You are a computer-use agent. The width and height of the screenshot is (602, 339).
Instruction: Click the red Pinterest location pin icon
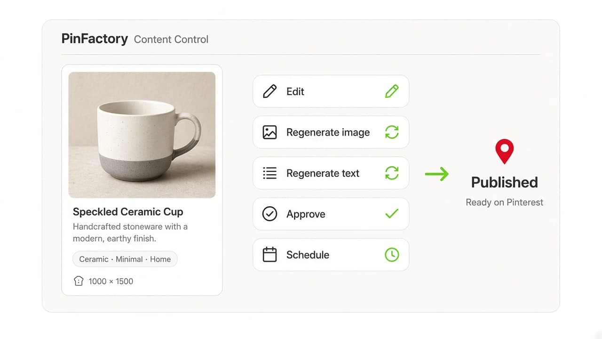coord(504,151)
